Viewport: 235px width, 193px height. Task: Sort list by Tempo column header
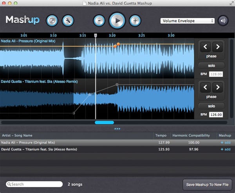161,135
